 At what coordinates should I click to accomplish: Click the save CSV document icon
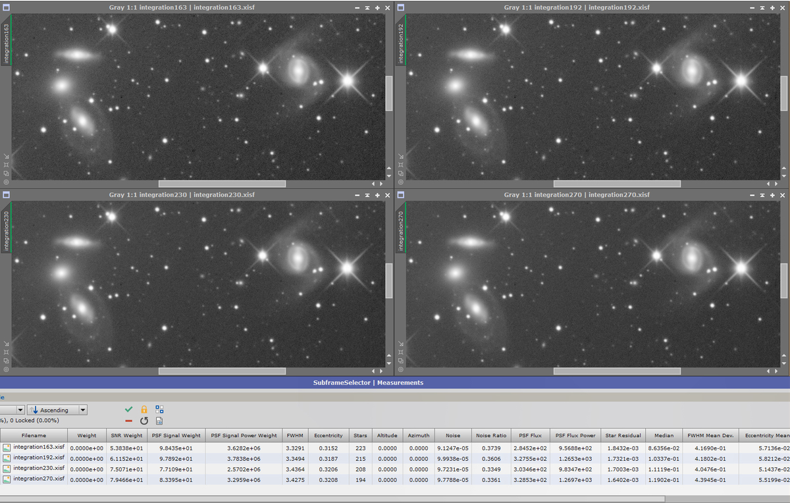pyautogui.click(x=159, y=421)
